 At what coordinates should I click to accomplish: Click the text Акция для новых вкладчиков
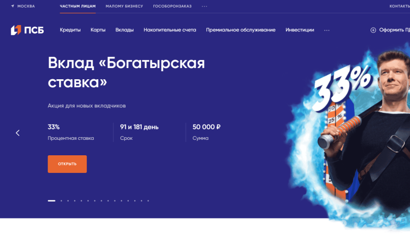pos(87,106)
